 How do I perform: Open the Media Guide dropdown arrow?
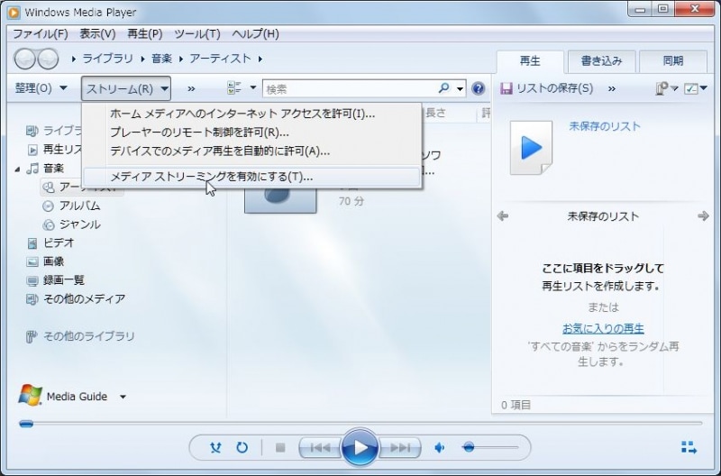click(x=123, y=397)
